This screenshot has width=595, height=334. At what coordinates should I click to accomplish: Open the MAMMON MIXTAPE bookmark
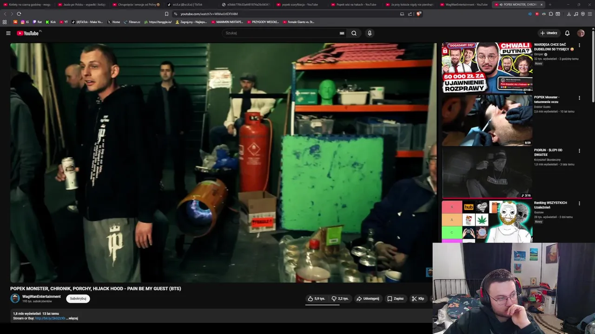coord(227,22)
